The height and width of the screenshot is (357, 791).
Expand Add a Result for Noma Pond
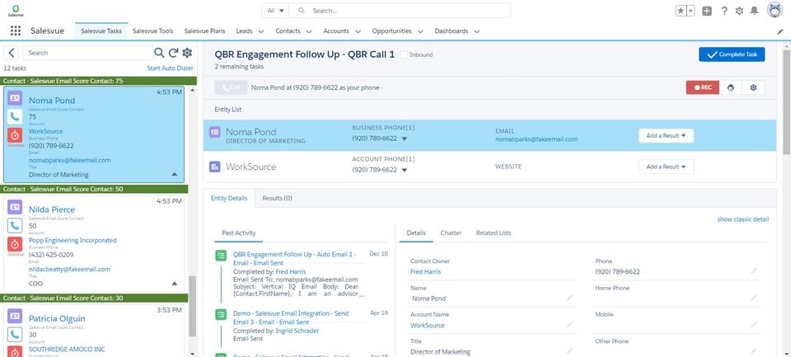pos(666,135)
